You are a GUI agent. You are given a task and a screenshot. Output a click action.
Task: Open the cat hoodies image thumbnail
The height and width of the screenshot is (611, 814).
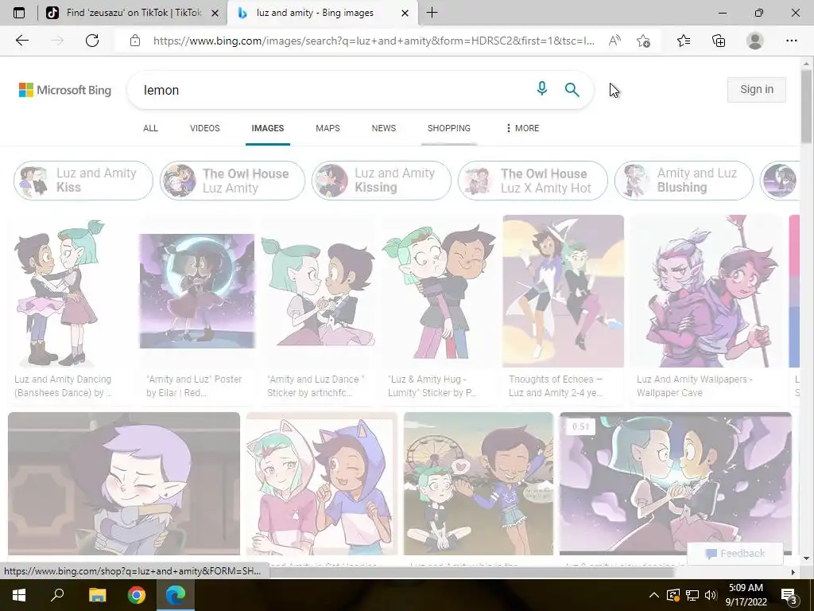point(322,483)
